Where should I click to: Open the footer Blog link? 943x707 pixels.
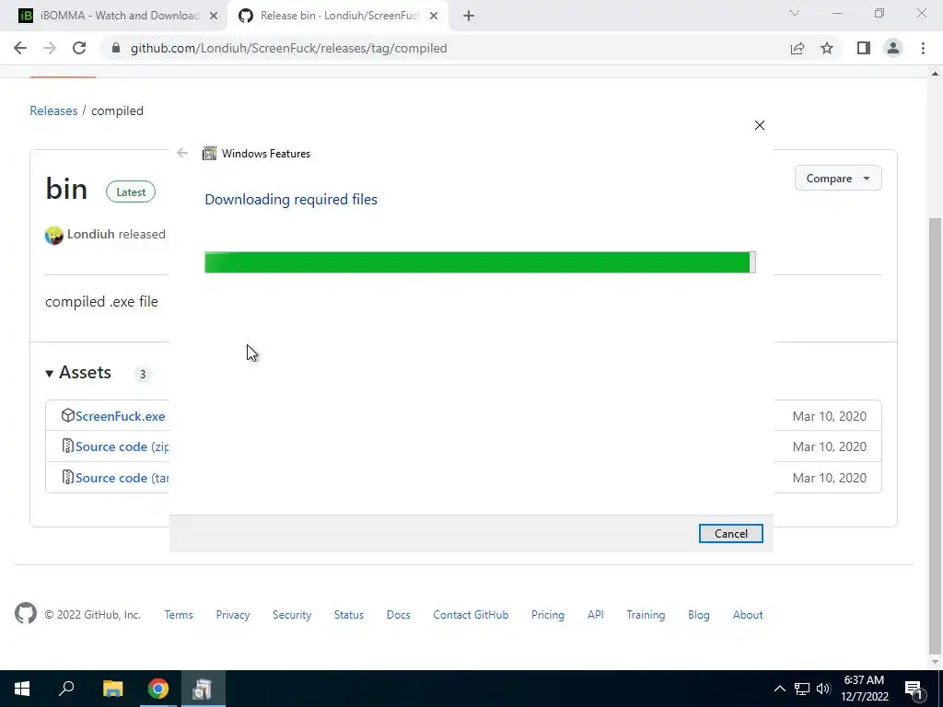coord(699,614)
